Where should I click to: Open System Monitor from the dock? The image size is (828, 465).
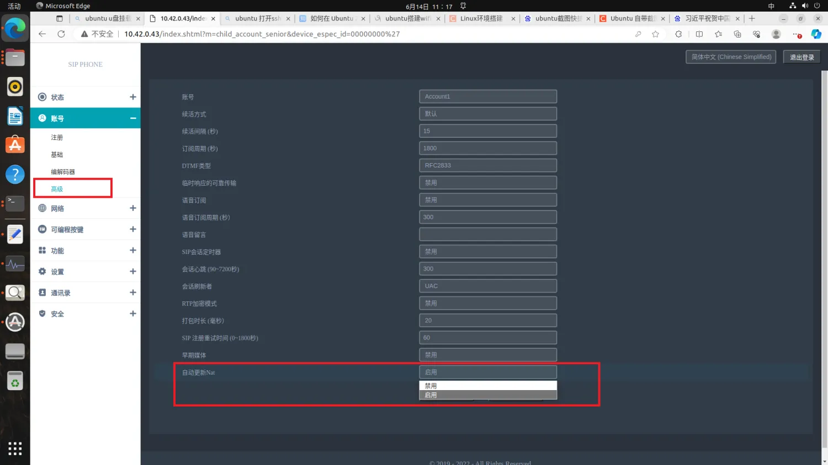(x=15, y=263)
